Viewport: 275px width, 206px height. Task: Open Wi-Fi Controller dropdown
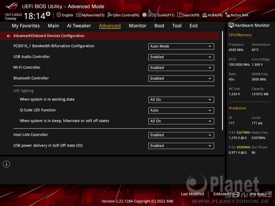click(x=181, y=68)
